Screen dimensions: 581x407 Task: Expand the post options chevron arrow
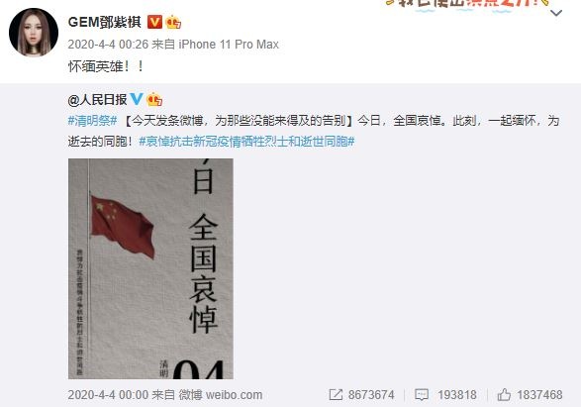tap(556, 13)
